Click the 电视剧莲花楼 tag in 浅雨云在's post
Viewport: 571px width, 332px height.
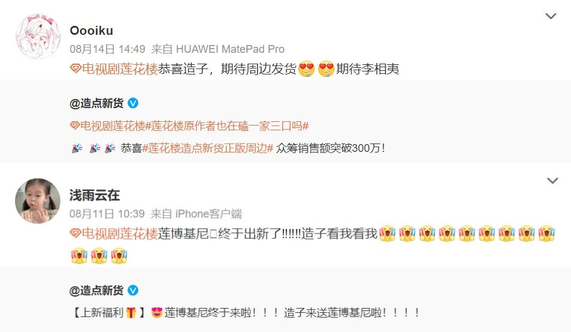120,234
